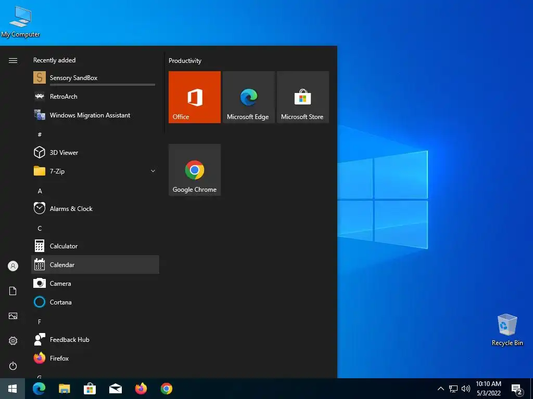Click the # letter index header

pos(40,135)
